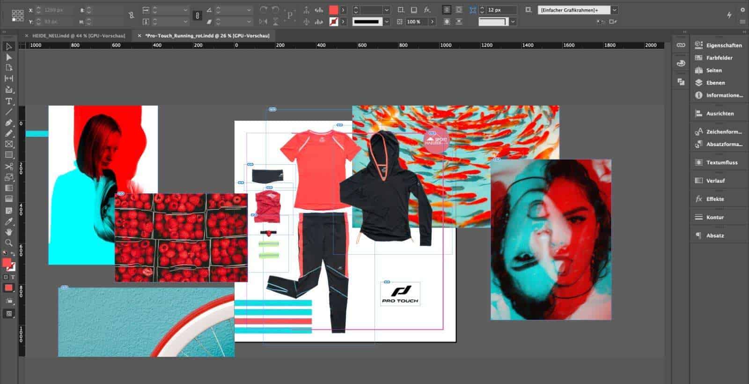Select the Selection (arrow) tool
The width and height of the screenshot is (749, 384).
(x=8, y=46)
